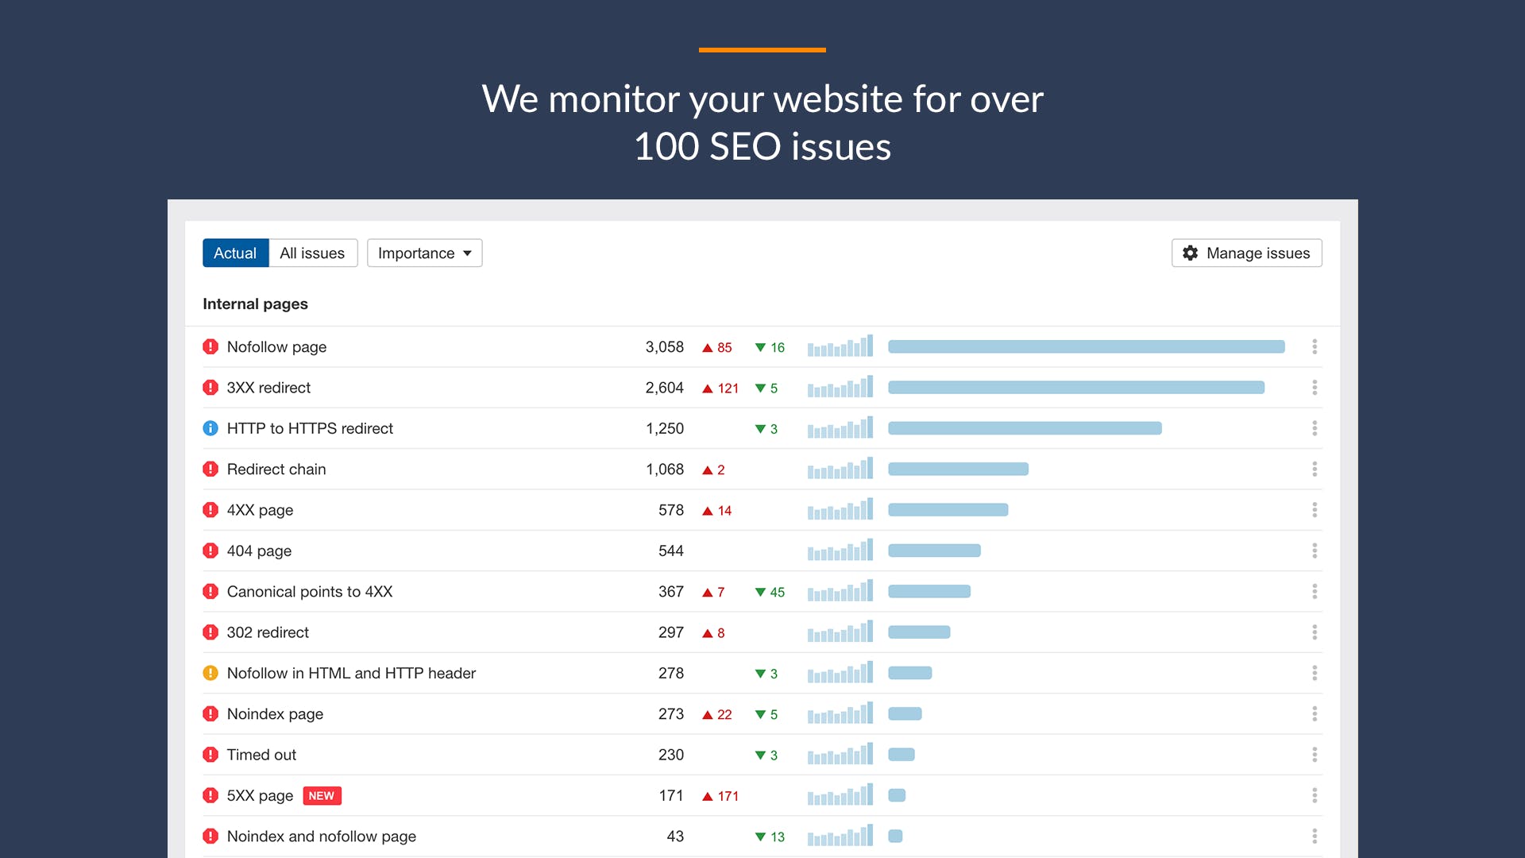
Task: Open the three-dot menu for Timed out row
Action: coord(1315,754)
